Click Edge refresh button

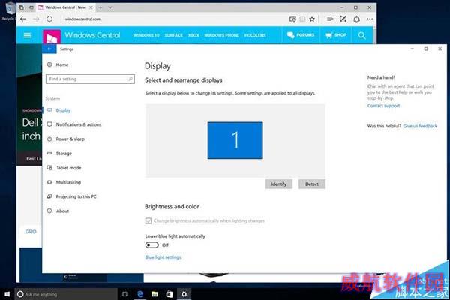(49, 19)
